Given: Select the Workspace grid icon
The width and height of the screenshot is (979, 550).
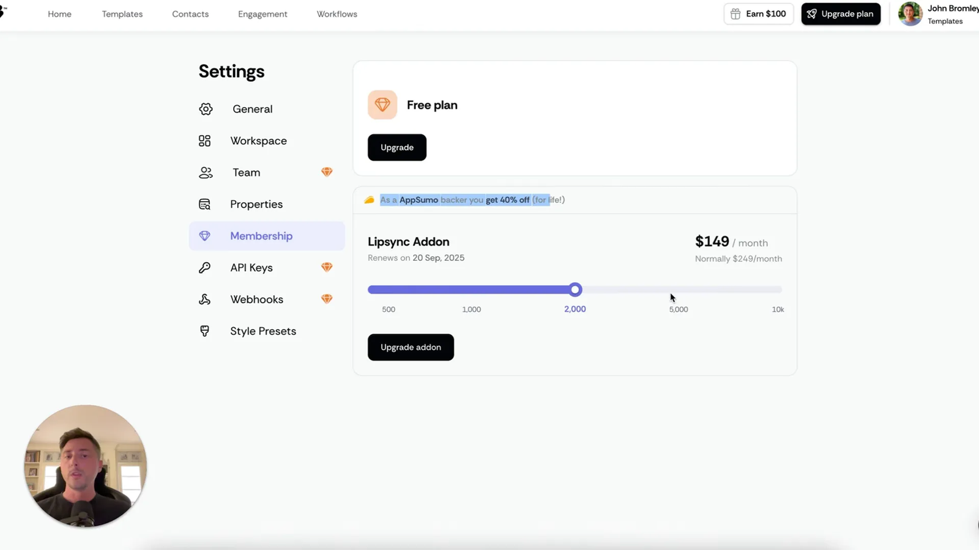Looking at the screenshot, I should click(x=204, y=141).
